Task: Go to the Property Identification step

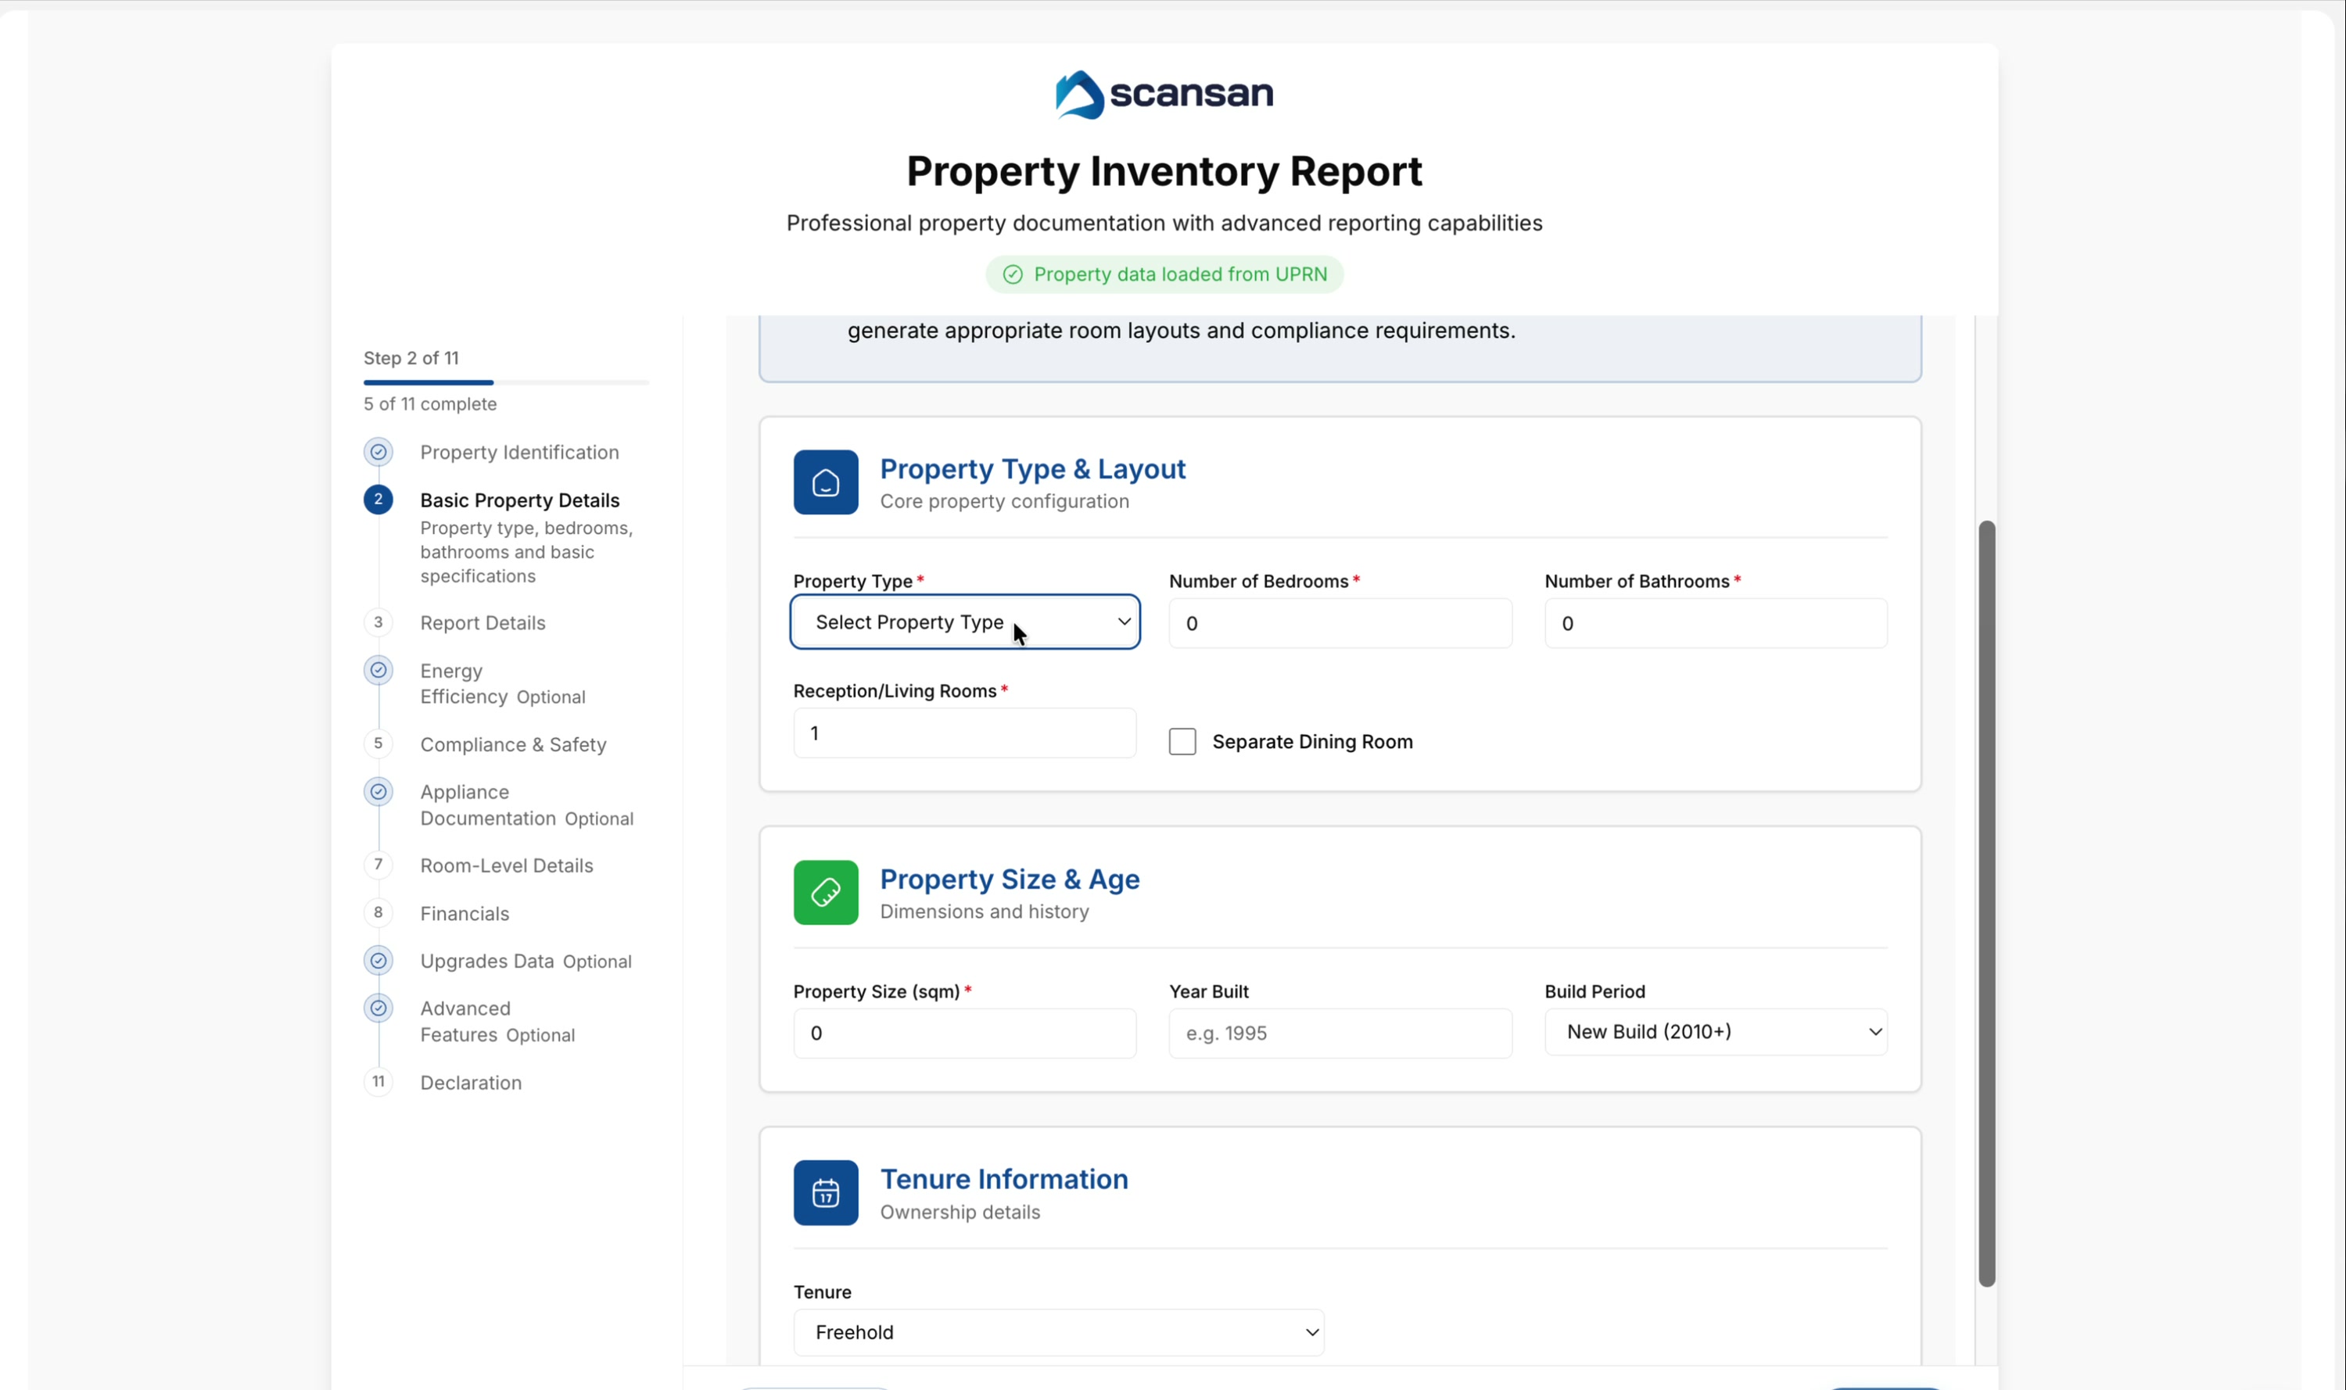Action: 520,453
